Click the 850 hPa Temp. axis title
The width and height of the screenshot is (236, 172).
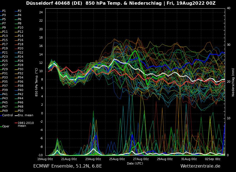(x=37, y=82)
